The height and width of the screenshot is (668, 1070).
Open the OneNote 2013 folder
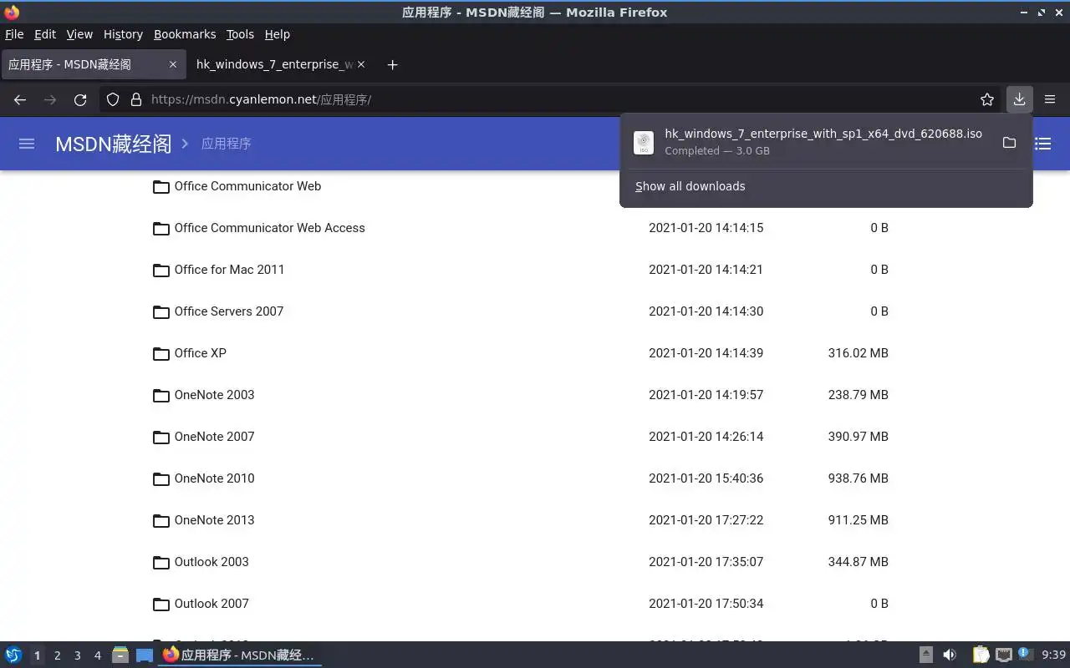point(214,520)
